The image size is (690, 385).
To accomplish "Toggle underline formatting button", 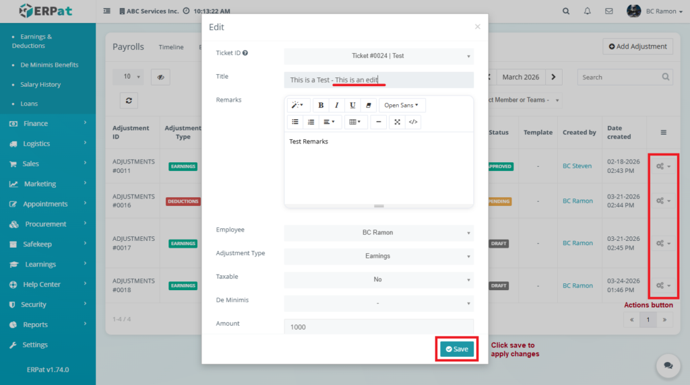I will coord(352,105).
